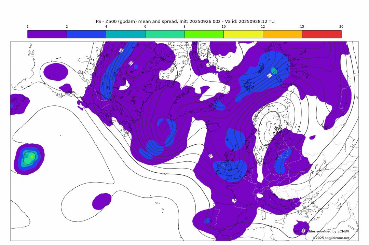This screenshot has height=245, width=369.
Task: Click the '20' colorbar tick label
Action: coord(341,27)
